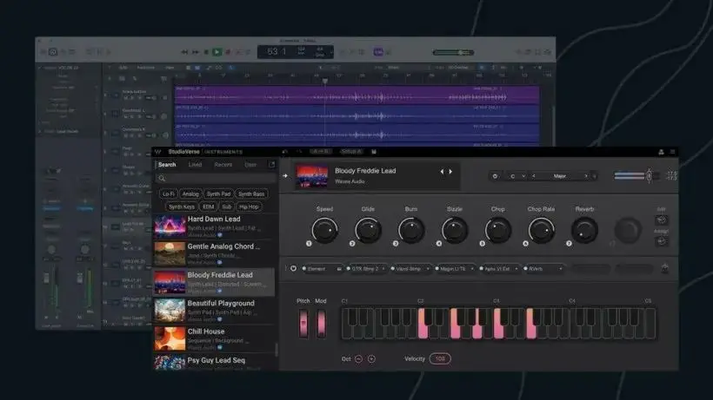Click the previous preset arrow

tap(442, 172)
